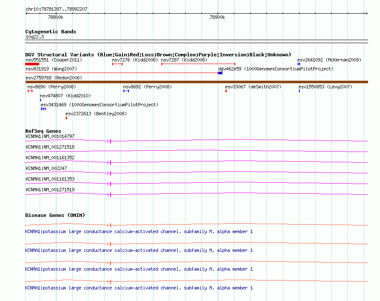Open the last KCNMA1 potassium channel OMIM link
The image size is (380, 301).
pyautogui.click(x=139, y=288)
